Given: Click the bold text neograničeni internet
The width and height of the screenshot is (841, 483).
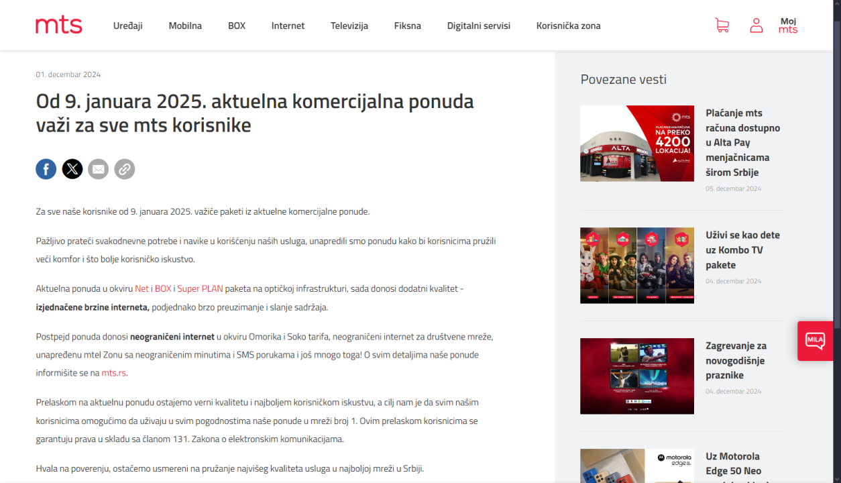Looking at the screenshot, I should coord(172,336).
